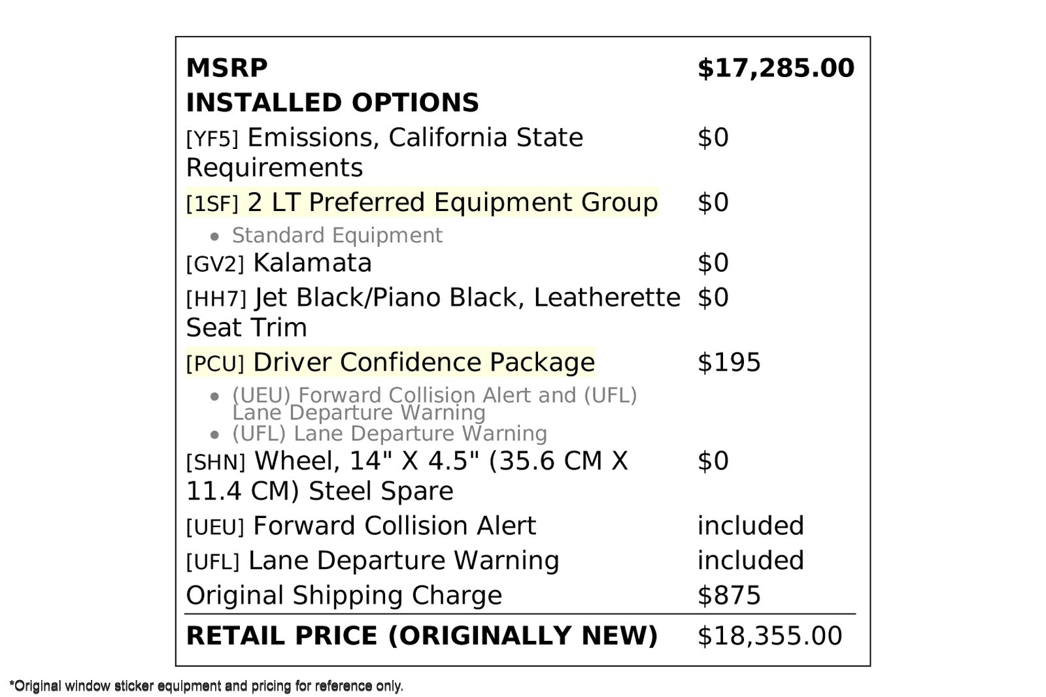Click the $195 package price
This screenshot has width=1046, height=697.
point(729,363)
